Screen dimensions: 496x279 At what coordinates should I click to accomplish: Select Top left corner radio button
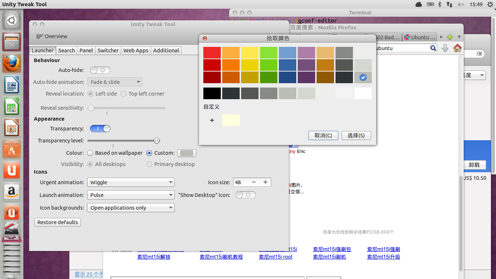click(x=123, y=94)
